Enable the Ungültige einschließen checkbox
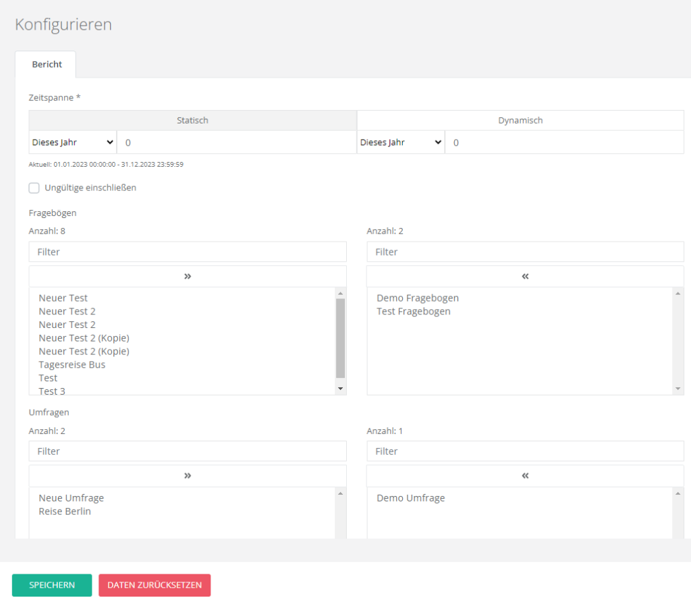Screen dimensions: 691x606 [x=34, y=188]
